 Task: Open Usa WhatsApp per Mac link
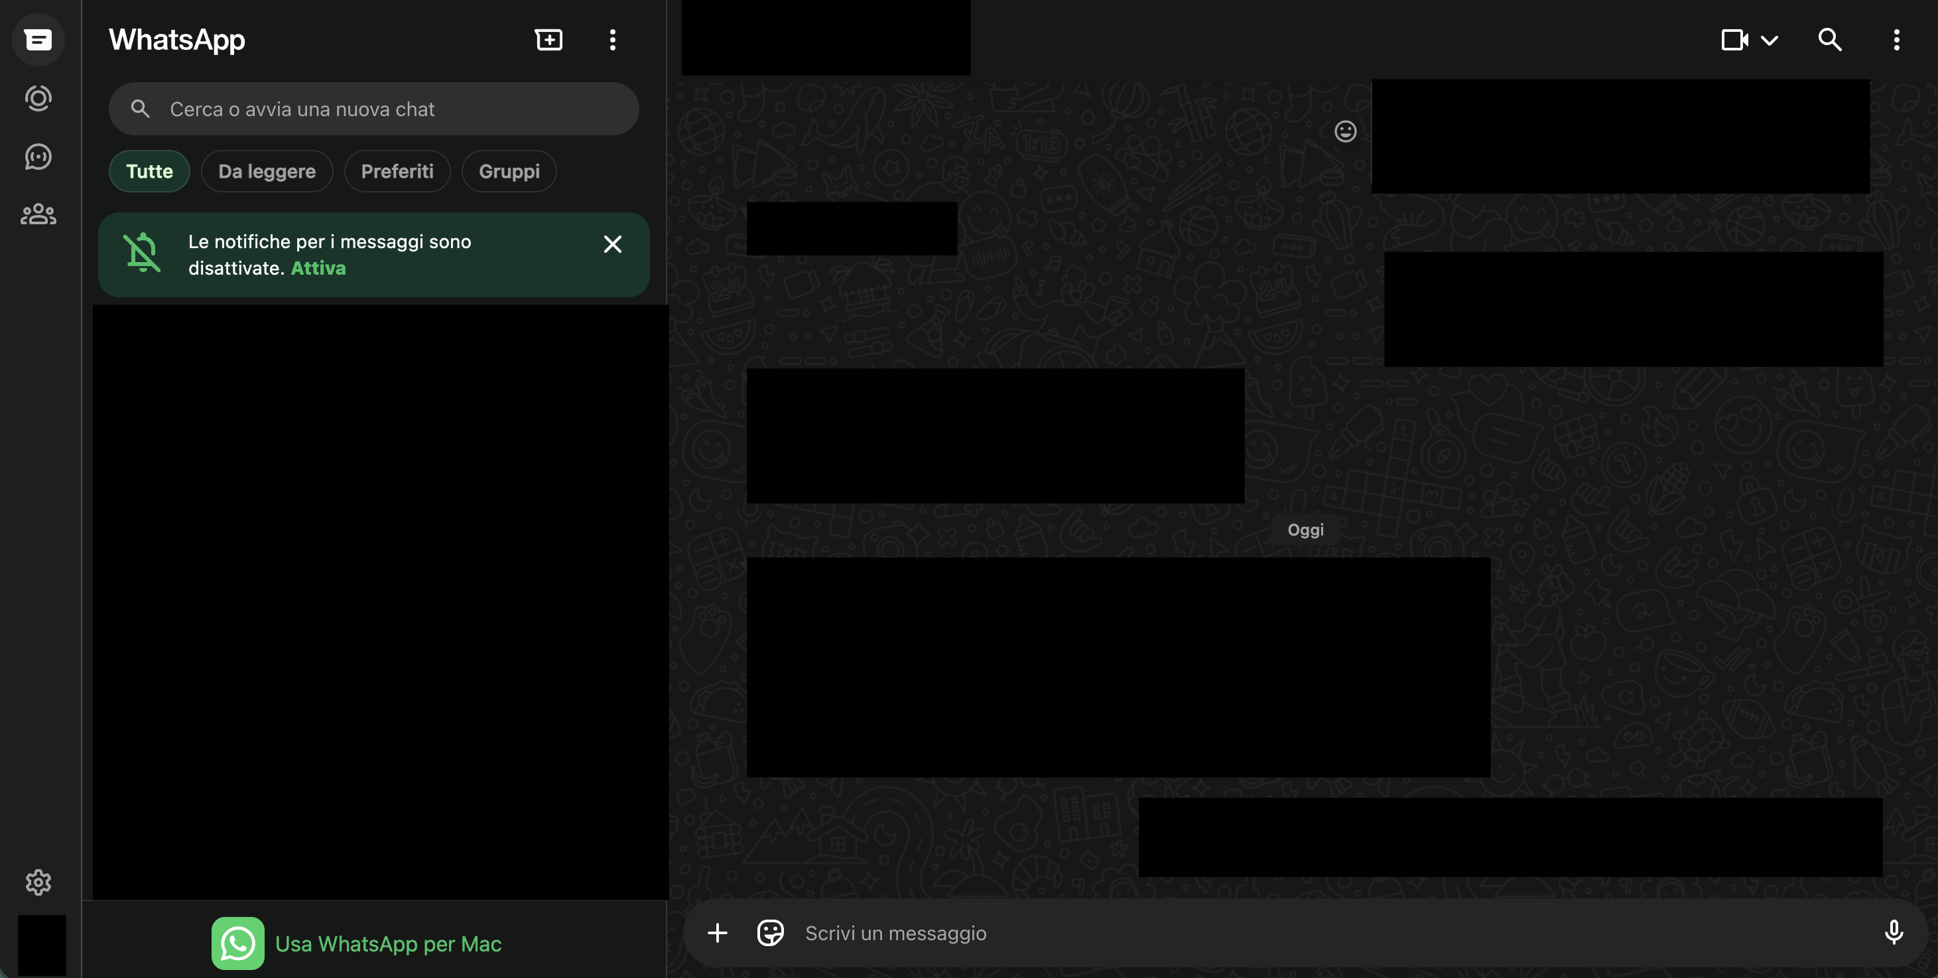point(388,943)
